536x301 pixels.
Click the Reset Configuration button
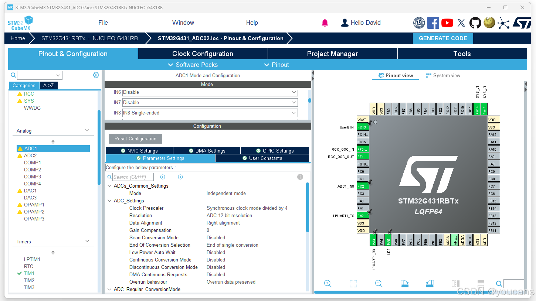click(135, 138)
